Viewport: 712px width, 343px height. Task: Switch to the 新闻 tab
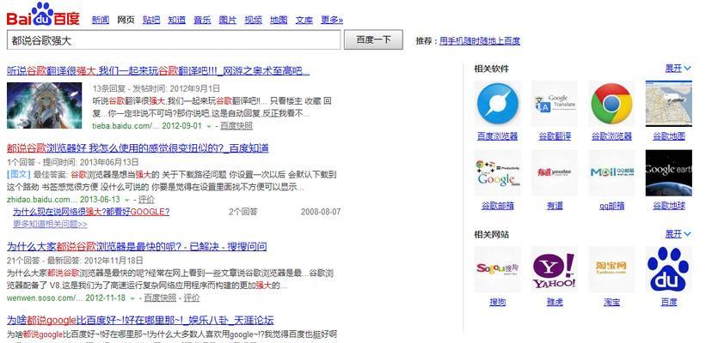[x=101, y=20]
